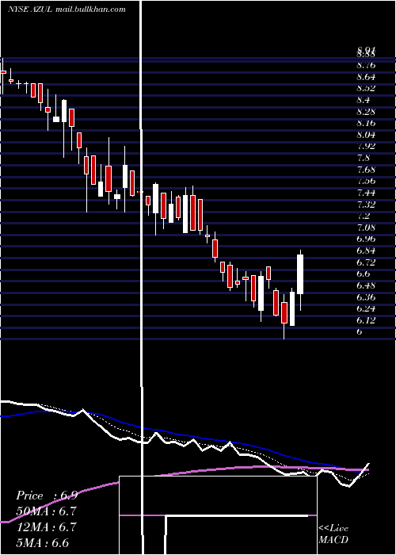This screenshot has height=555, width=396.
Task: Click the 8.4 price axis label
Action: 364,101
